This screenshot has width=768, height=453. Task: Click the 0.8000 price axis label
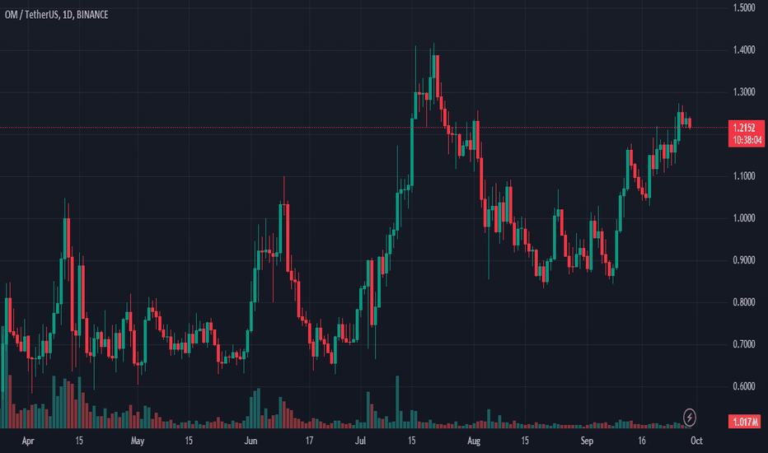744,302
